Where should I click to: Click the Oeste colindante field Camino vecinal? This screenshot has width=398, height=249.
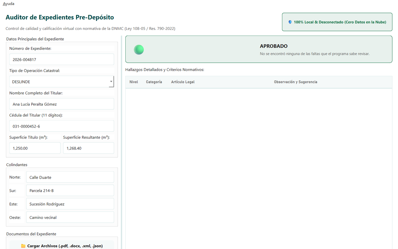coord(70,217)
